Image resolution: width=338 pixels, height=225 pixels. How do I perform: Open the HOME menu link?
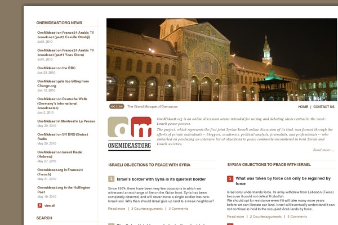pyautogui.click(x=303, y=107)
